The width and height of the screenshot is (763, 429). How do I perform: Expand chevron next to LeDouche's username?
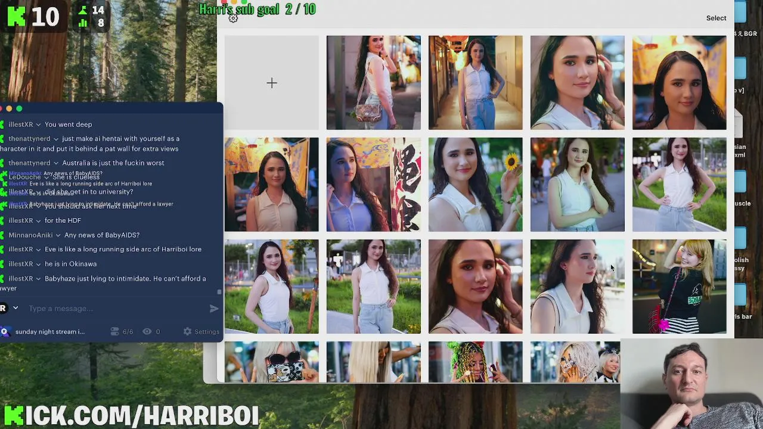pos(46,177)
